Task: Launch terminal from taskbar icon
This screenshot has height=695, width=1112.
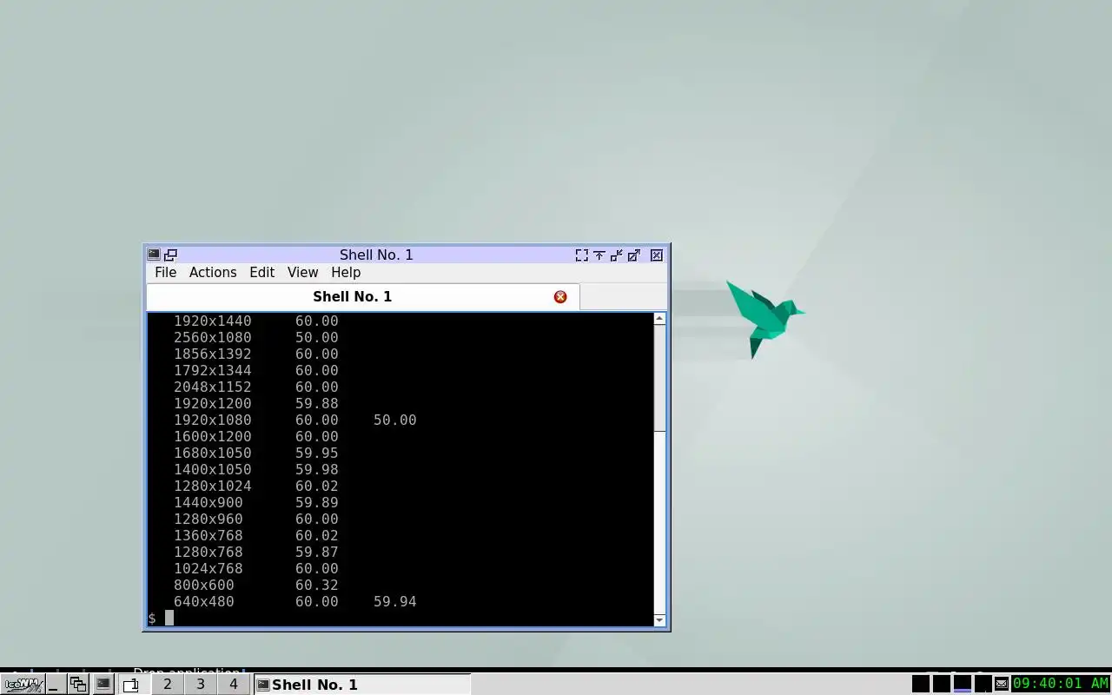Action: 103,685
